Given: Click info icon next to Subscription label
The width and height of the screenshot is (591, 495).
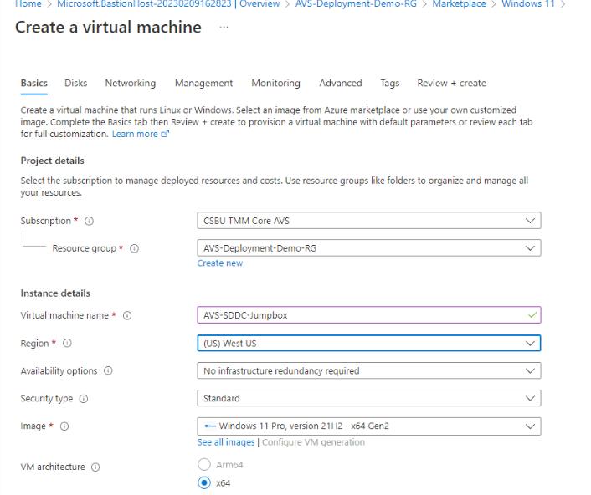Looking at the screenshot, I should tap(89, 222).
